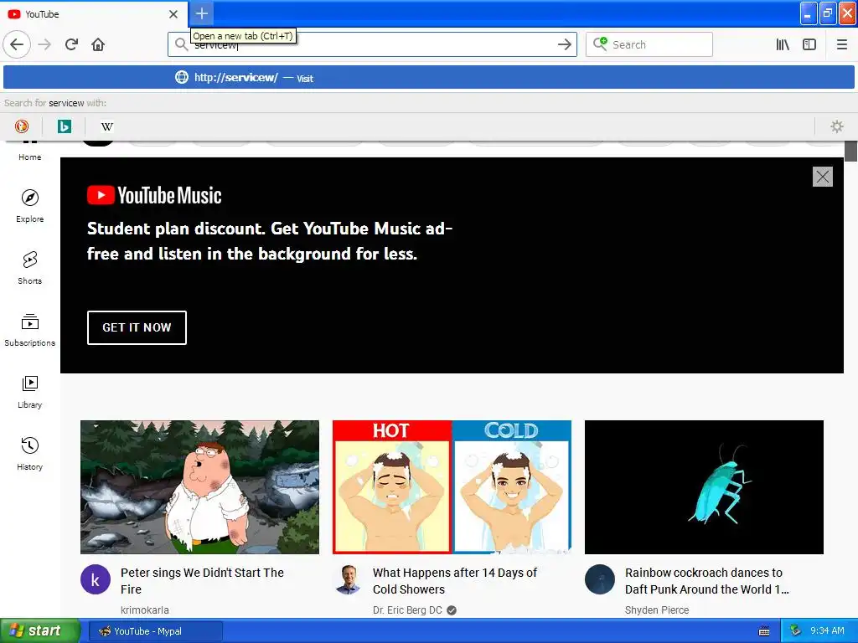This screenshot has height=643, width=858.
Task: Open Shyden Pierce channel avatar
Action: pos(600,579)
